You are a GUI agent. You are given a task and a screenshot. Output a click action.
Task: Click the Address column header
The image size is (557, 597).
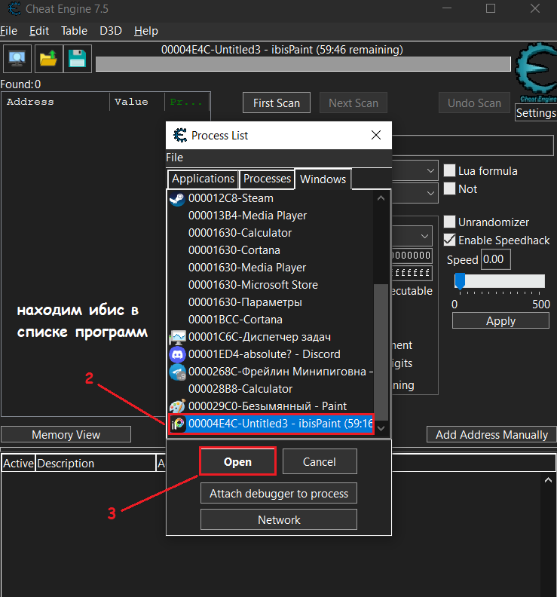point(56,102)
